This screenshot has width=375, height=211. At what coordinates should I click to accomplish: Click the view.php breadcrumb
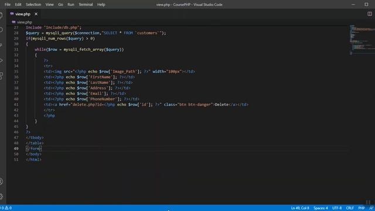pos(25,22)
